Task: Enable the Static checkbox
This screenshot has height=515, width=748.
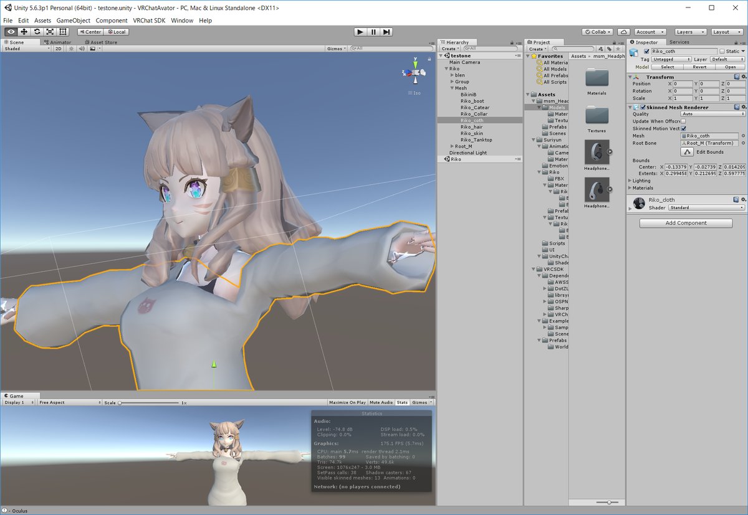Action: click(722, 51)
